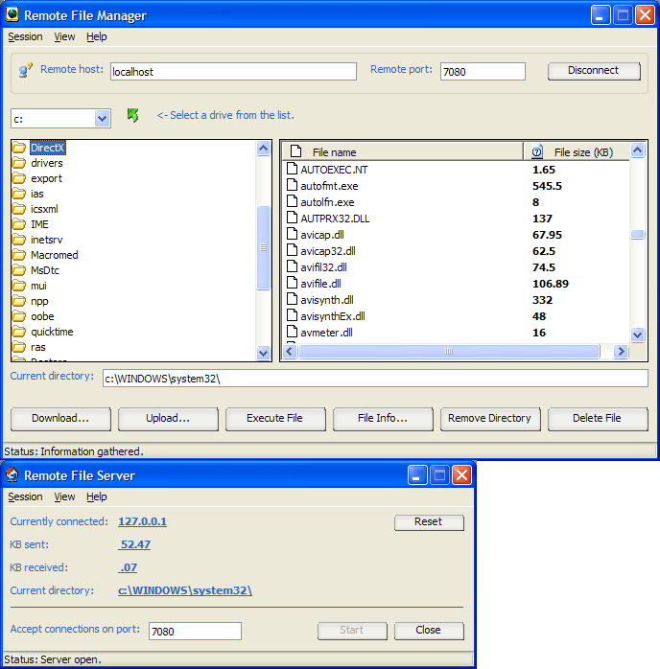
Task: Click the green up-directory arrow icon
Action: click(x=132, y=116)
